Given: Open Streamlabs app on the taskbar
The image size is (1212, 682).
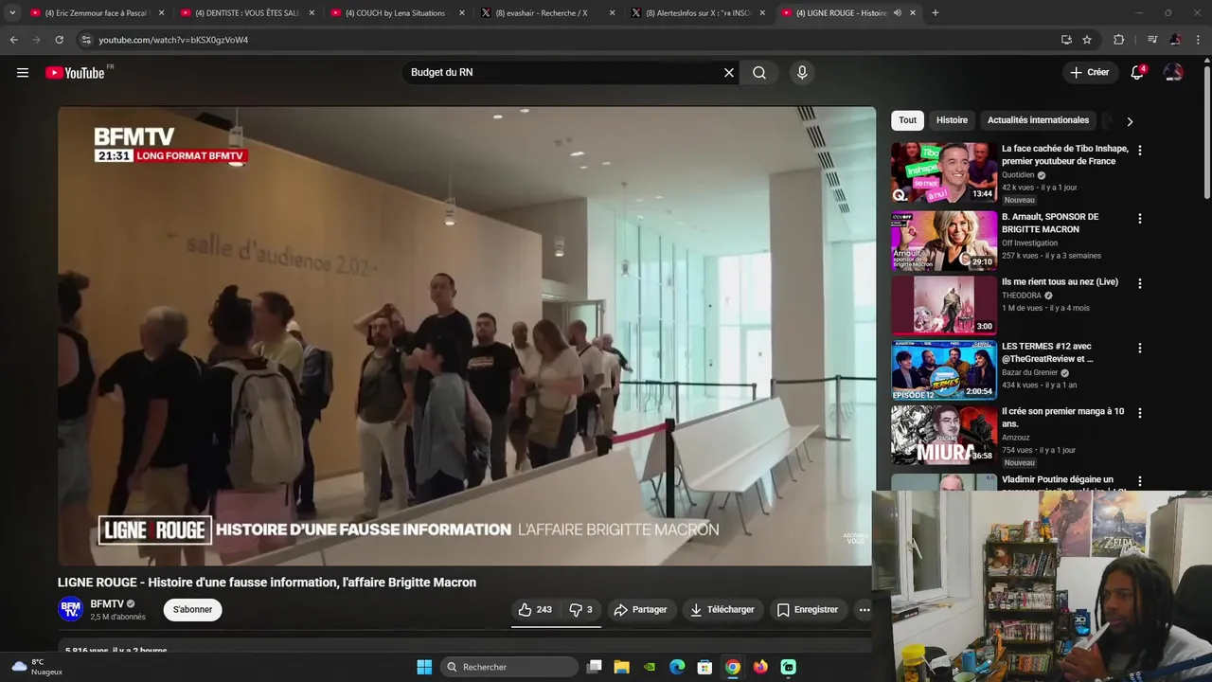Looking at the screenshot, I should click(788, 667).
